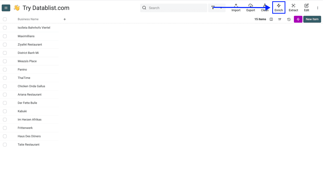
Task: Open the Edit tool
Action: 306,8
